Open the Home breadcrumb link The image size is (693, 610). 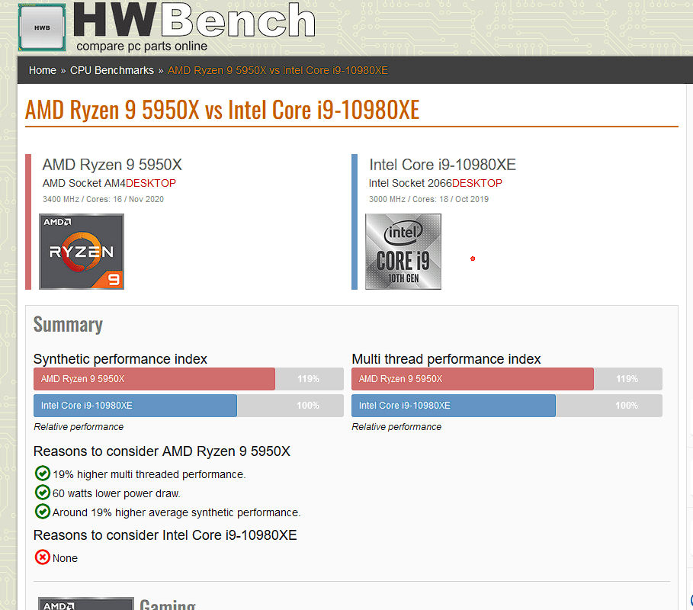tap(43, 70)
